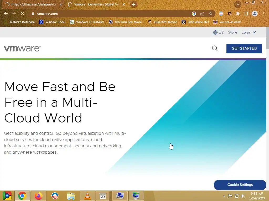The width and height of the screenshot is (269, 201).
Task: Click the vmware.com address bar
Action: [x=110, y=14]
